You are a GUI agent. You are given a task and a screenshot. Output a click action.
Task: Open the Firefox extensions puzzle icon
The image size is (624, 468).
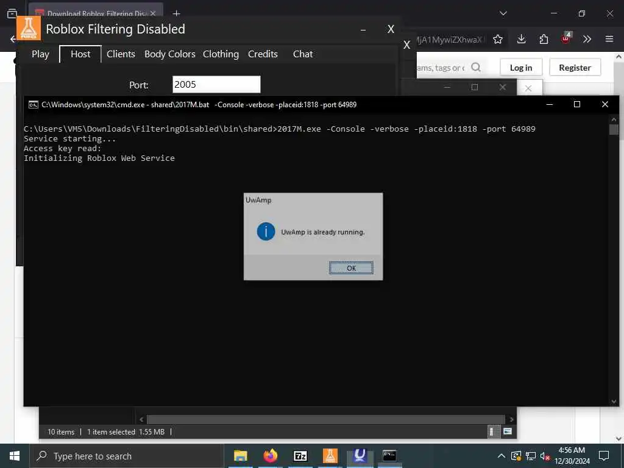tap(544, 39)
